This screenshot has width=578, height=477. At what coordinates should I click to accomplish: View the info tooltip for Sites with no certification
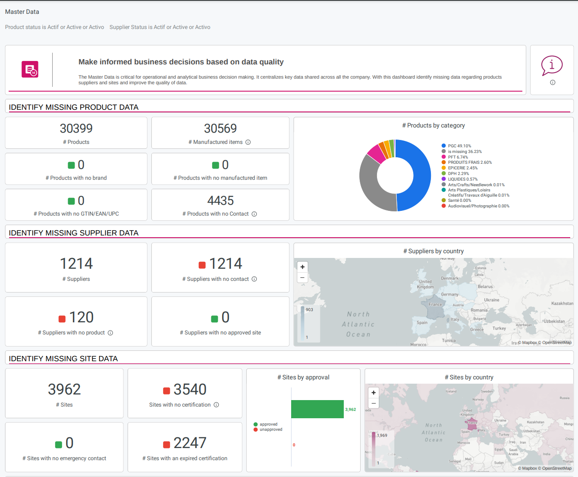(216, 405)
